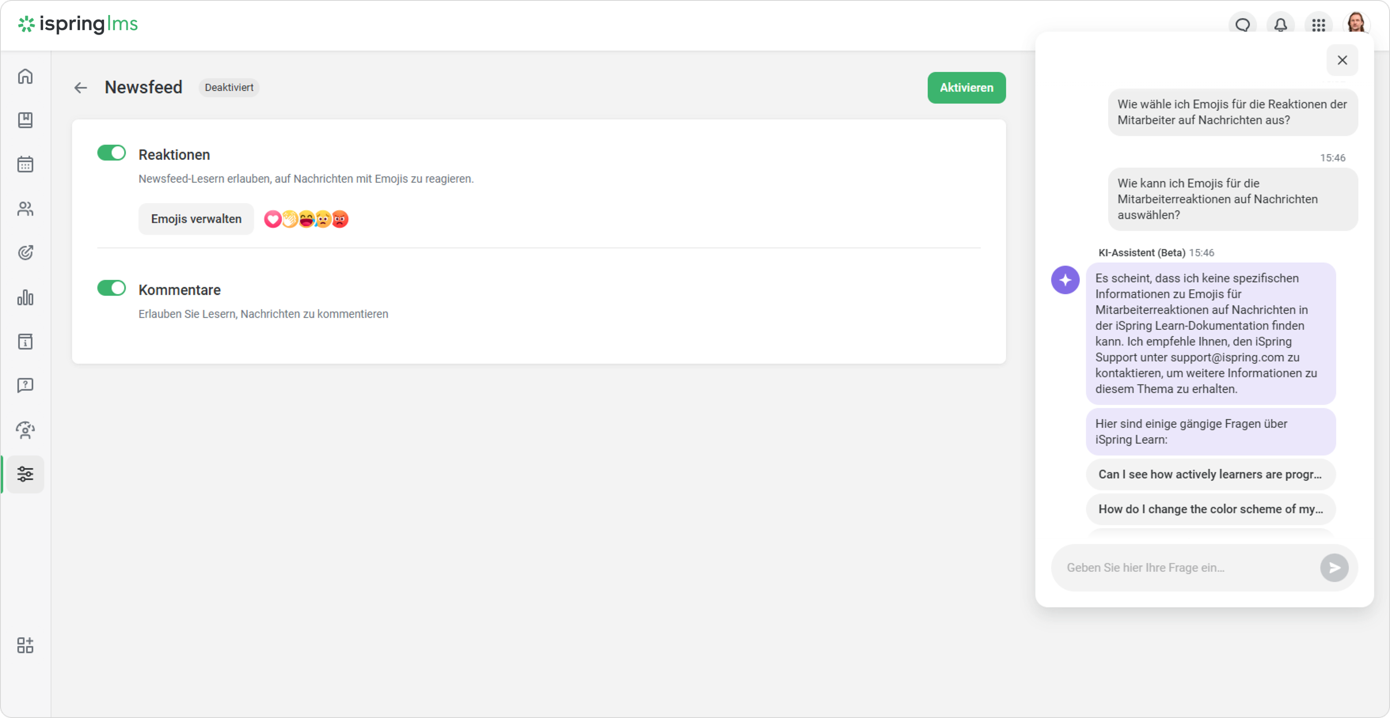Open the calendar icon in sidebar
The image size is (1390, 718).
tap(25, 164)
